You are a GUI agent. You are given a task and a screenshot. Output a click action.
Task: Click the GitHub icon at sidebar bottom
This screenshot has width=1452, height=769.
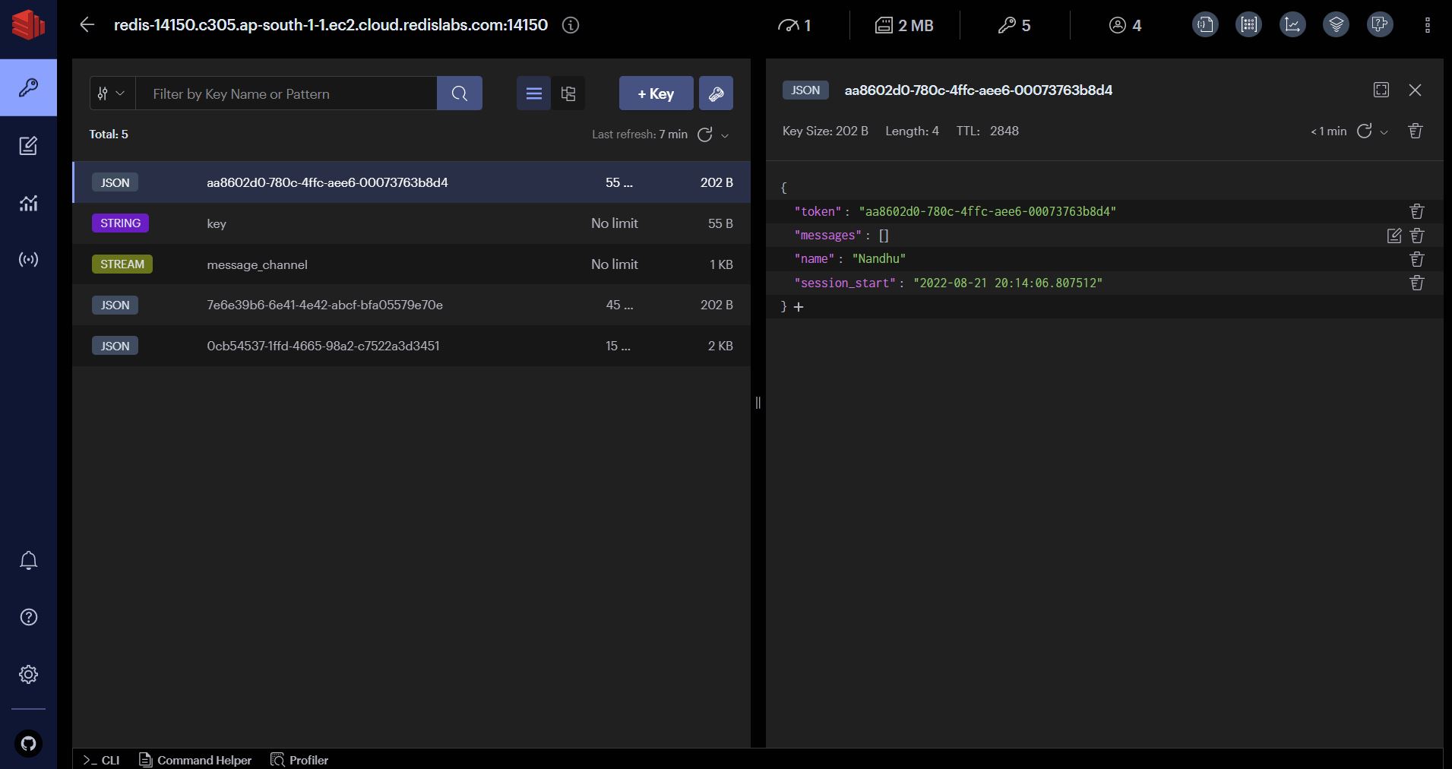pos(28,743)
